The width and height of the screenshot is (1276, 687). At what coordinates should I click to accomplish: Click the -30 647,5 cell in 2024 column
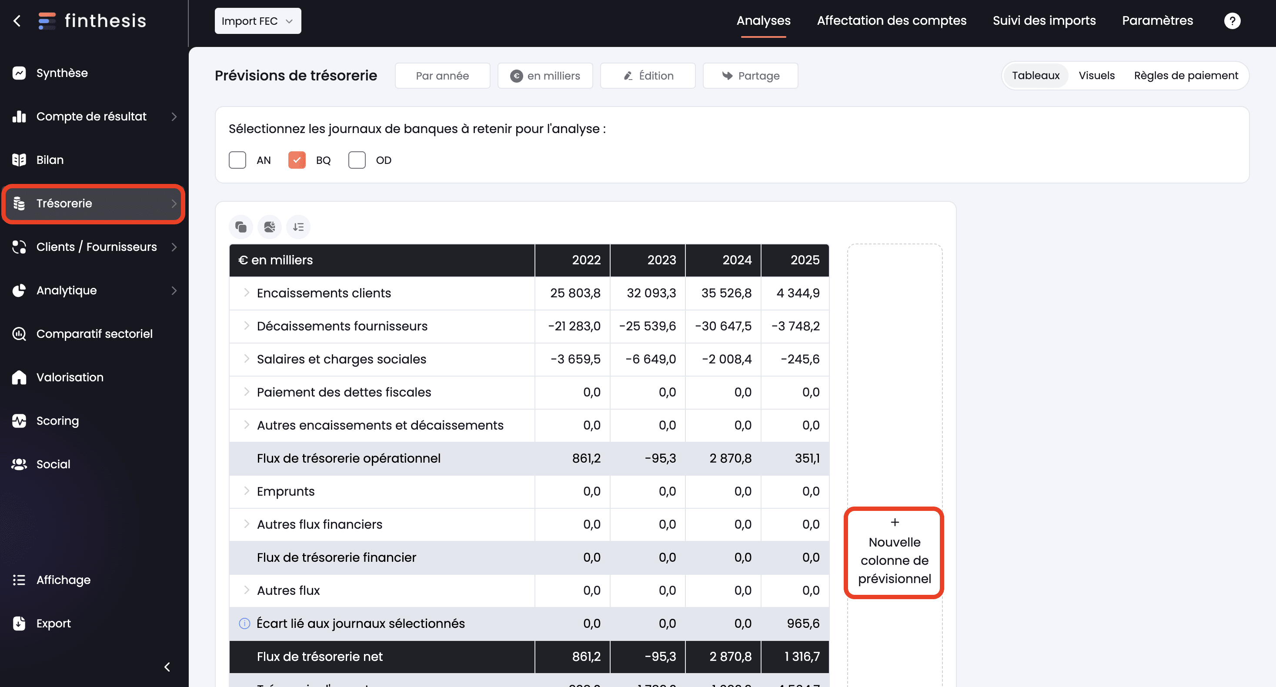(x=723, y=326)
